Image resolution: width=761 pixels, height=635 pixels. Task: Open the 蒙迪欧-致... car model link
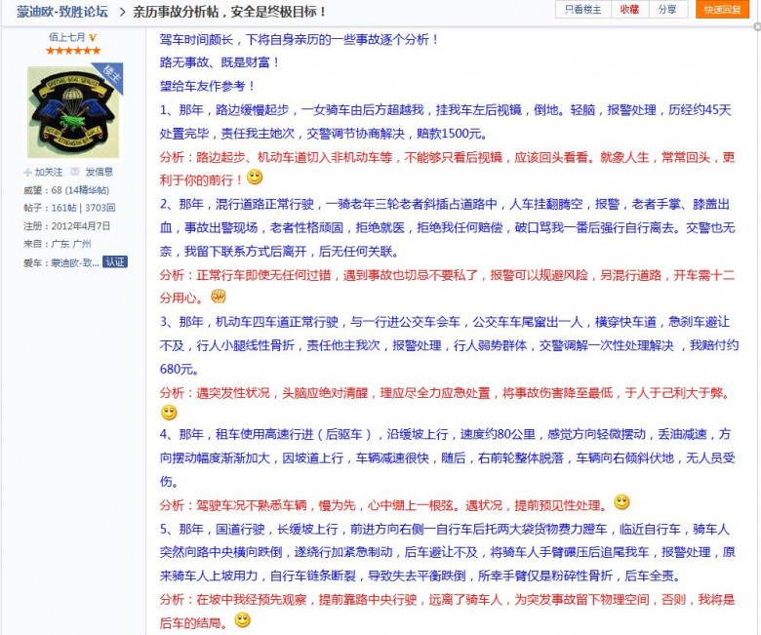(x=75, y=261)
